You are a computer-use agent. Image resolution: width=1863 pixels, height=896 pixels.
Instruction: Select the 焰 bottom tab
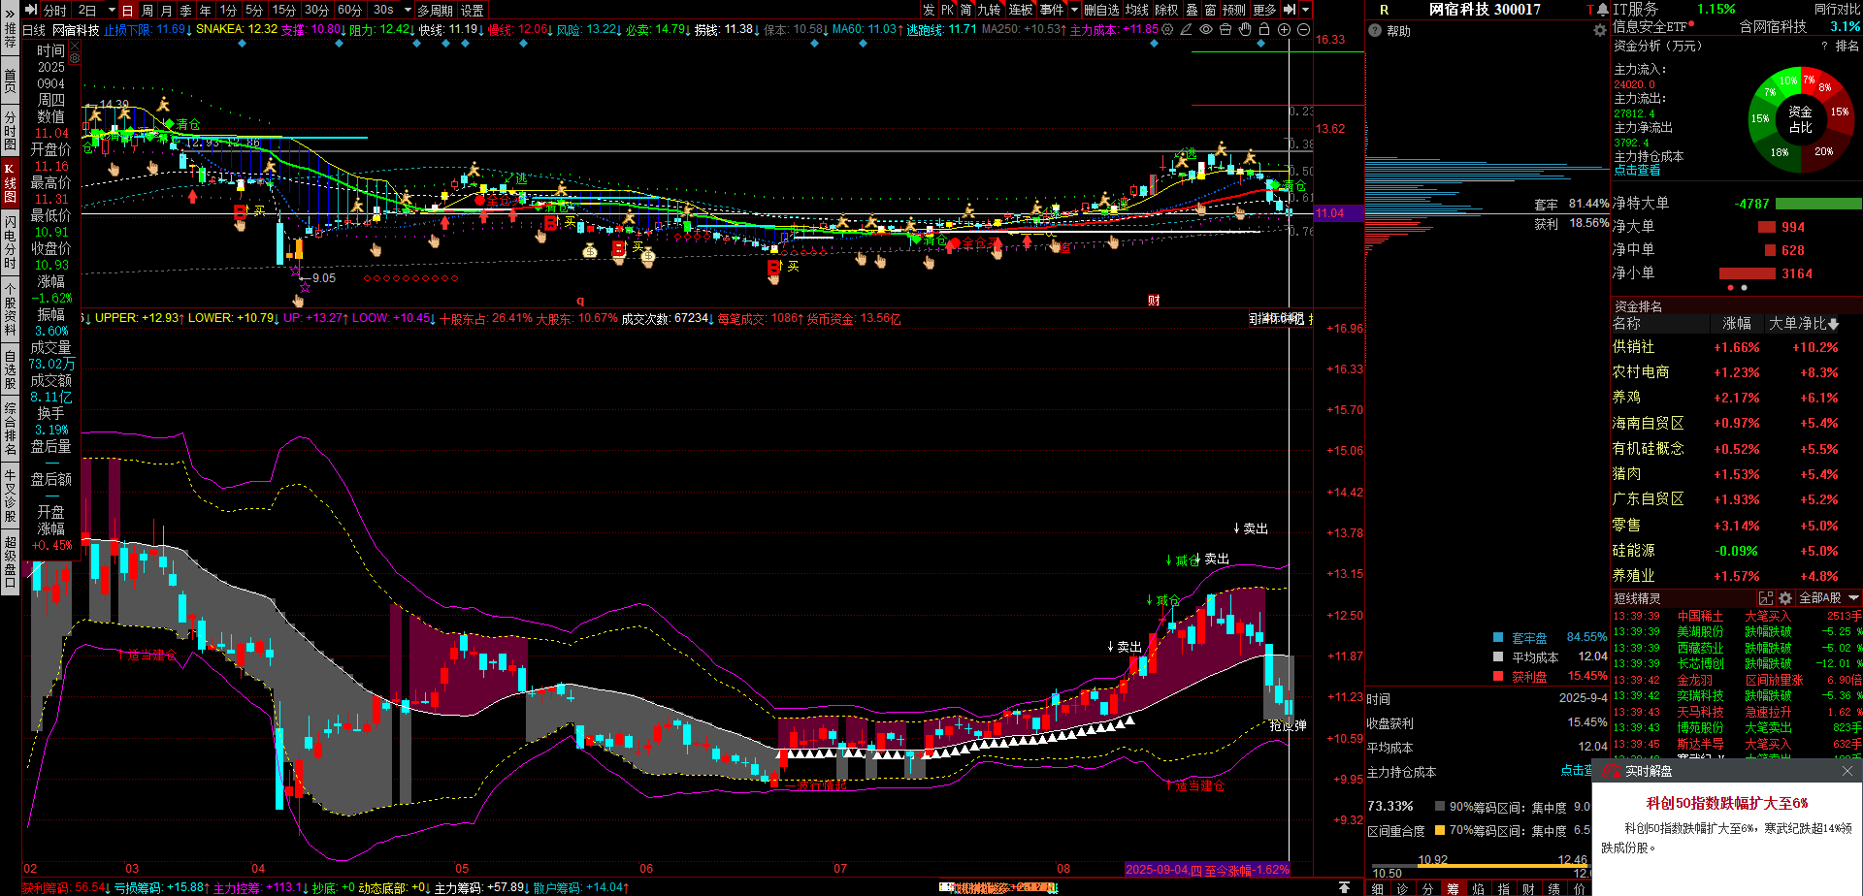point(1478,888)
